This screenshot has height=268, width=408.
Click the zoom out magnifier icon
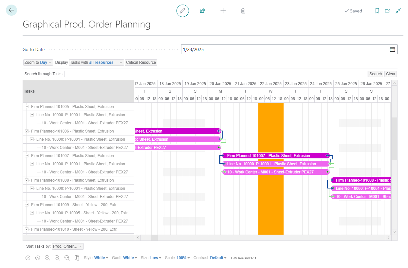[57, 258]
